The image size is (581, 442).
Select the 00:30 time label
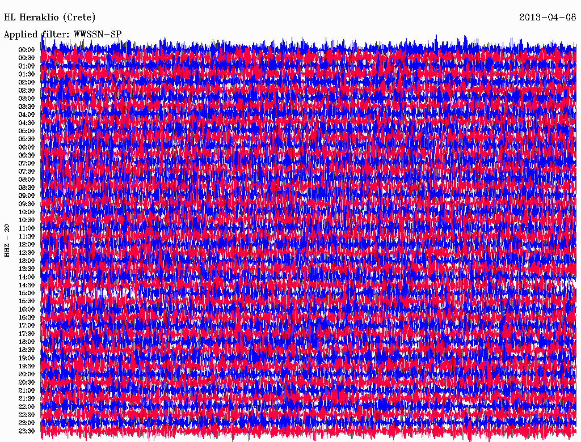26,58
